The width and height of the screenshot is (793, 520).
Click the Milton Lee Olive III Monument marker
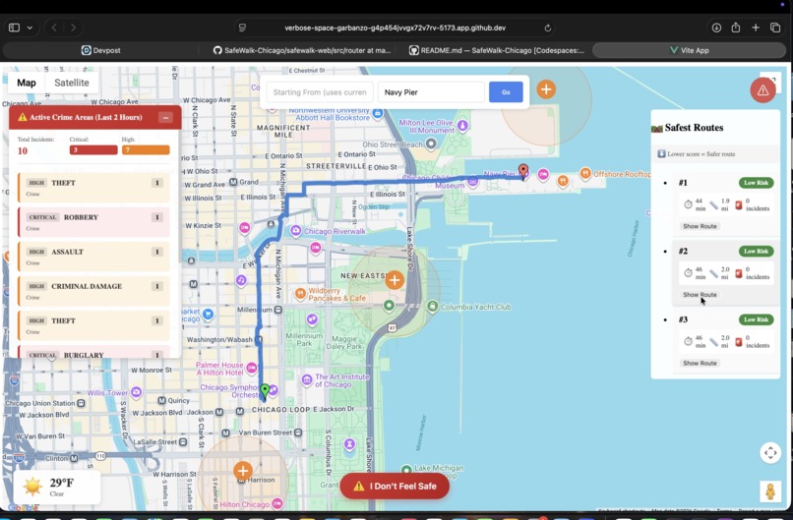point(462,125)
